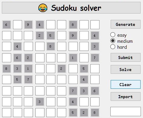Select the empty bottom-left corner grid cell
Image resolution: width=143 pixels, height=118 pixels.
tap(7, 113)
